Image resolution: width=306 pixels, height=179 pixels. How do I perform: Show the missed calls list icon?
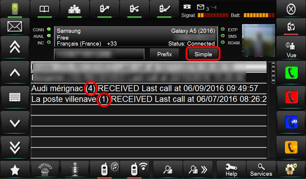134,9
